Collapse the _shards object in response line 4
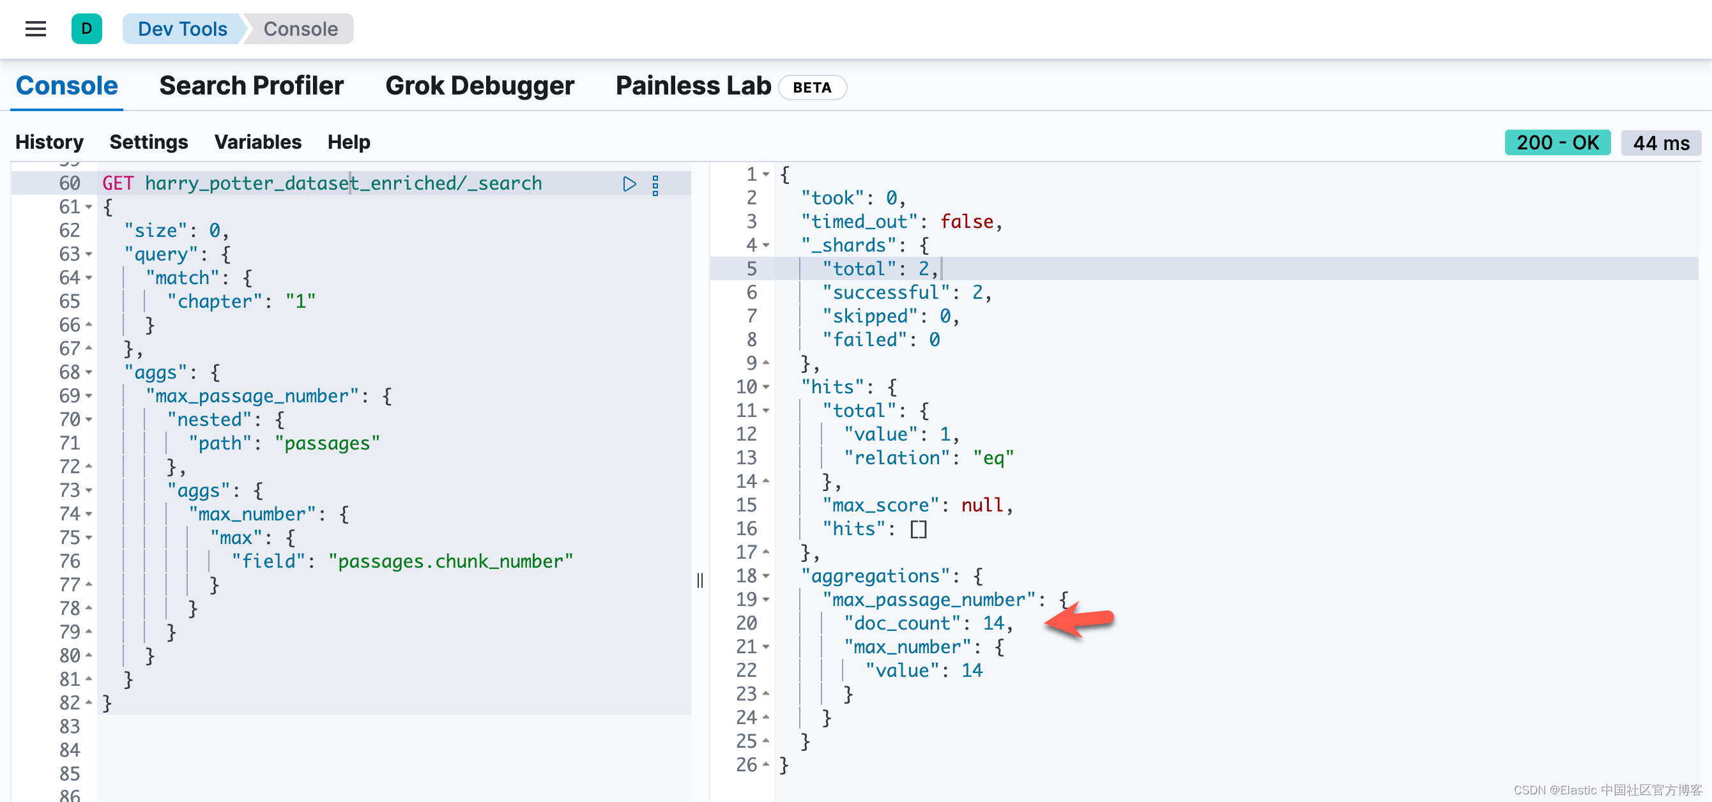This screenshot has width=1712, height=802. pyautogui.click(x=766, y=245)
